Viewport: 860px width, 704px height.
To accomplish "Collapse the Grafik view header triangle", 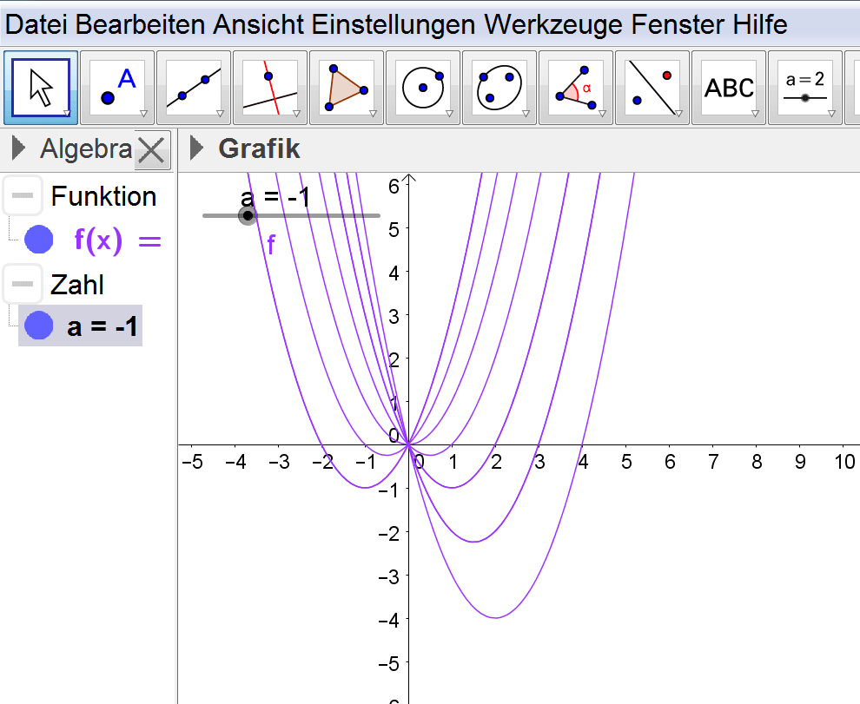I will (196, 149).
